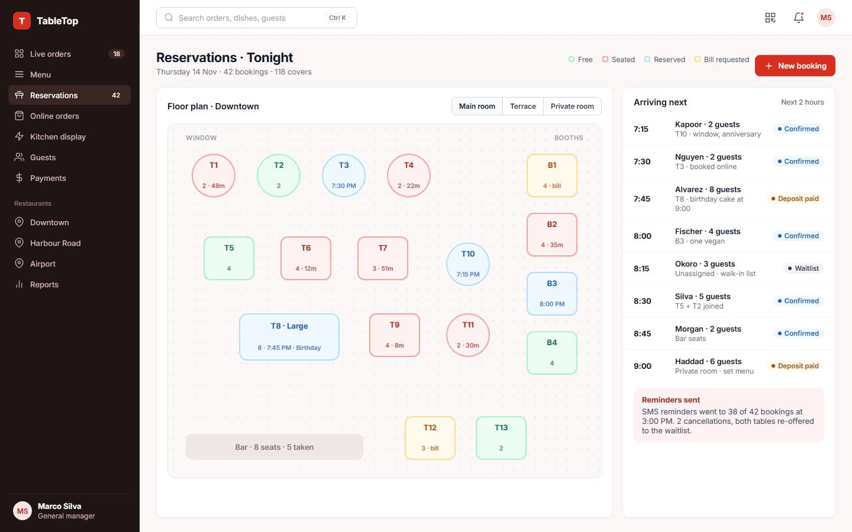
Task: Switch to the Private room tab
Action: pos(572,106)
